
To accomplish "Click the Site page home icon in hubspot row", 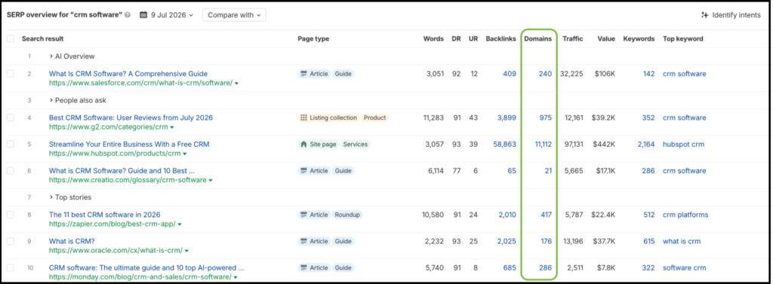I will 303,144.
